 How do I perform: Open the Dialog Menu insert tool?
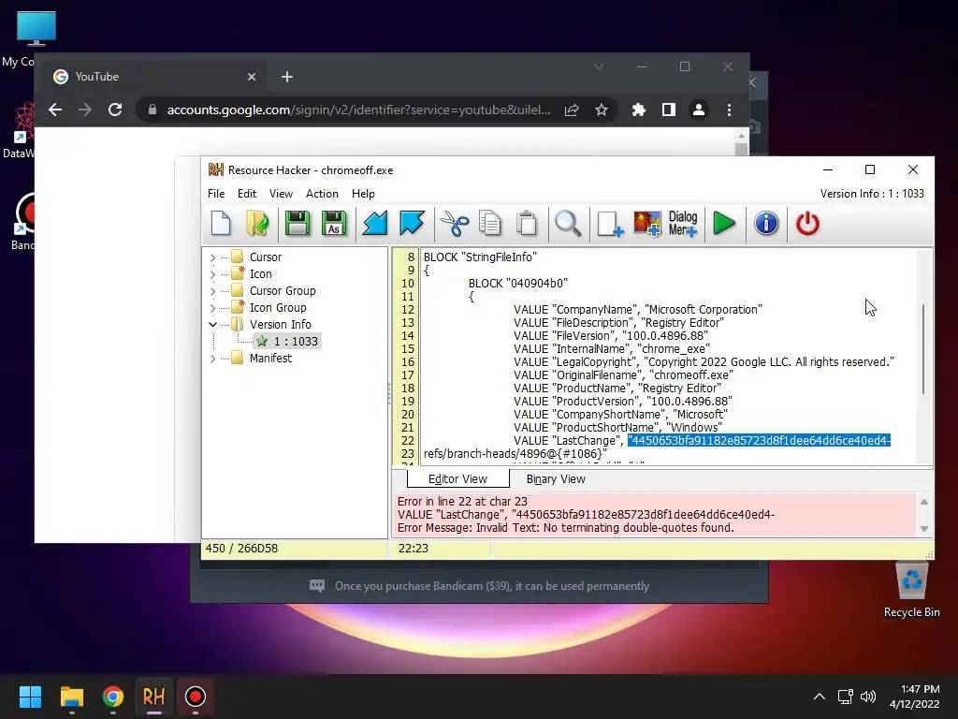[683, 224]
